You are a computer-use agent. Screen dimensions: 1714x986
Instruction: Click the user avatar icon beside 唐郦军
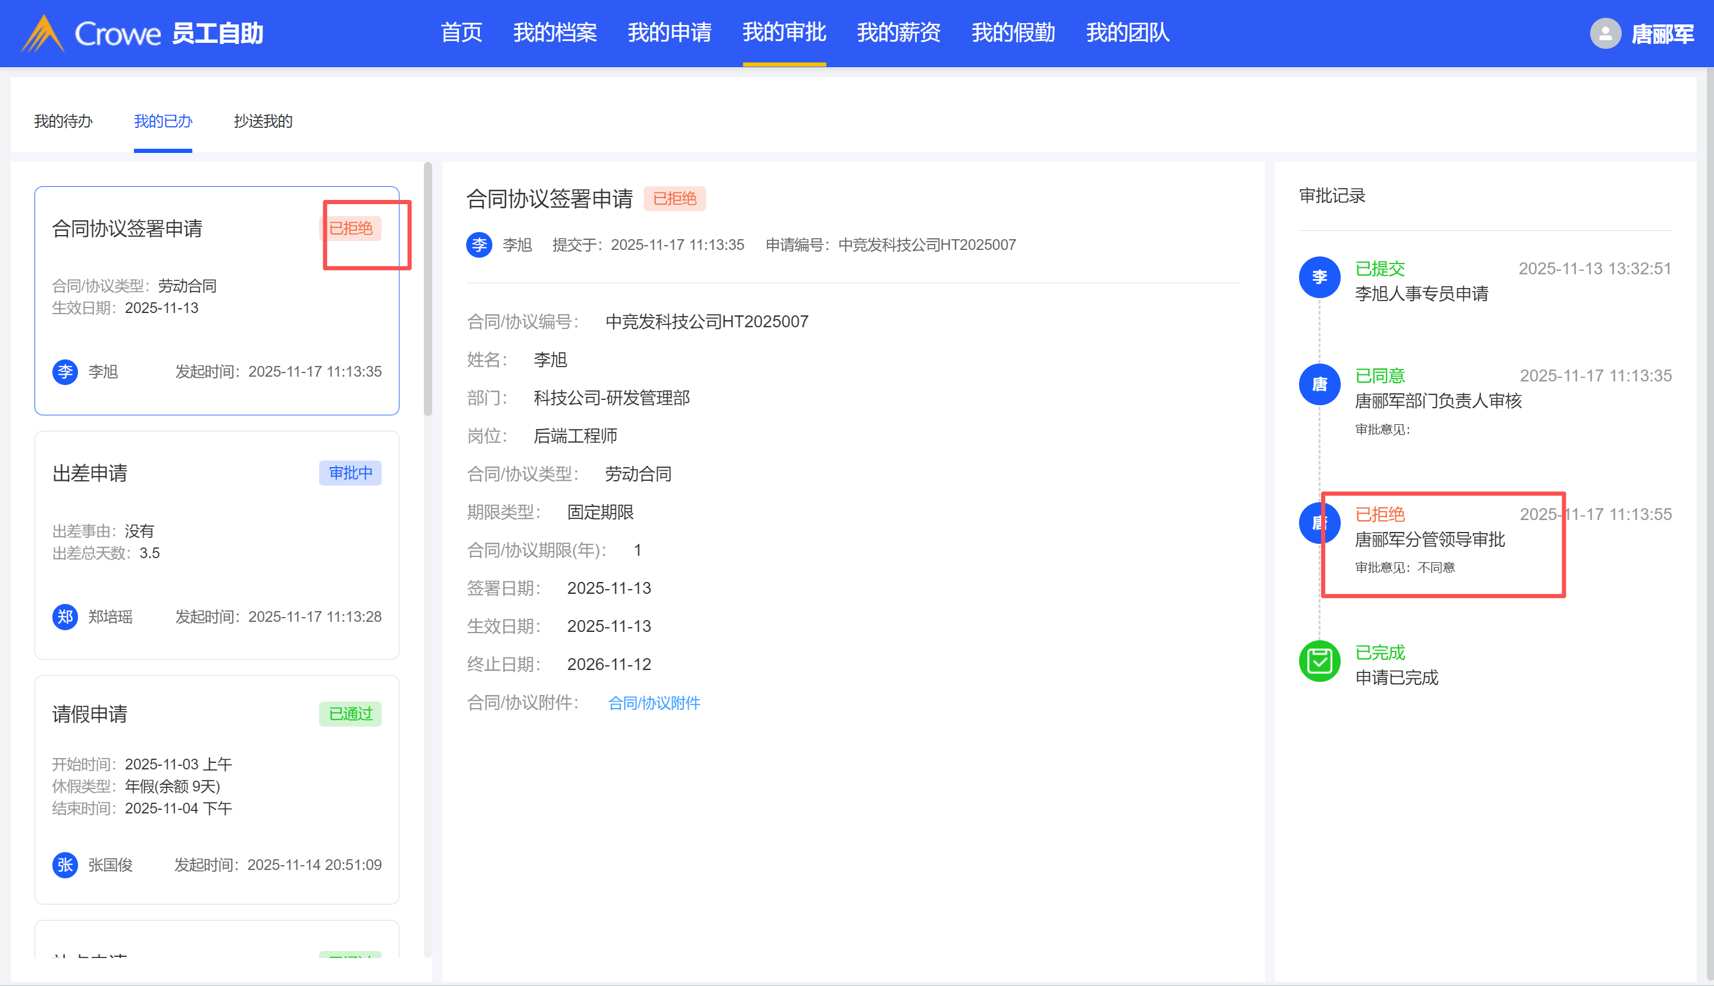[1604, 33]
